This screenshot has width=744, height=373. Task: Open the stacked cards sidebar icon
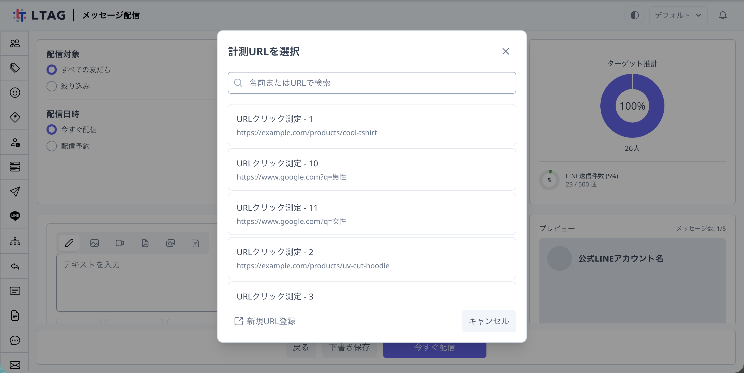coord(15,167)
